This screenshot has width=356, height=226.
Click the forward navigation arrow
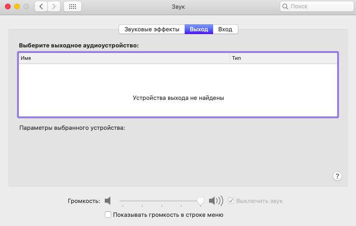(x=54, y=7)
